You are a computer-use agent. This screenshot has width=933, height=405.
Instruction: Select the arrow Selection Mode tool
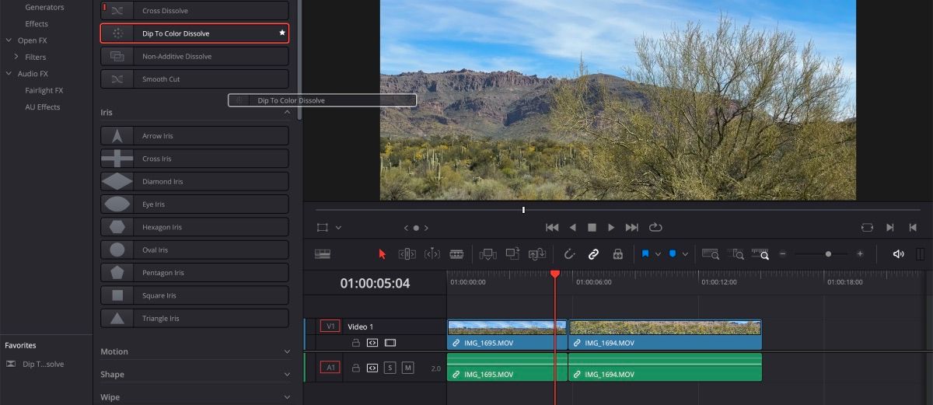pyautogui.click(x=382, y=254)
